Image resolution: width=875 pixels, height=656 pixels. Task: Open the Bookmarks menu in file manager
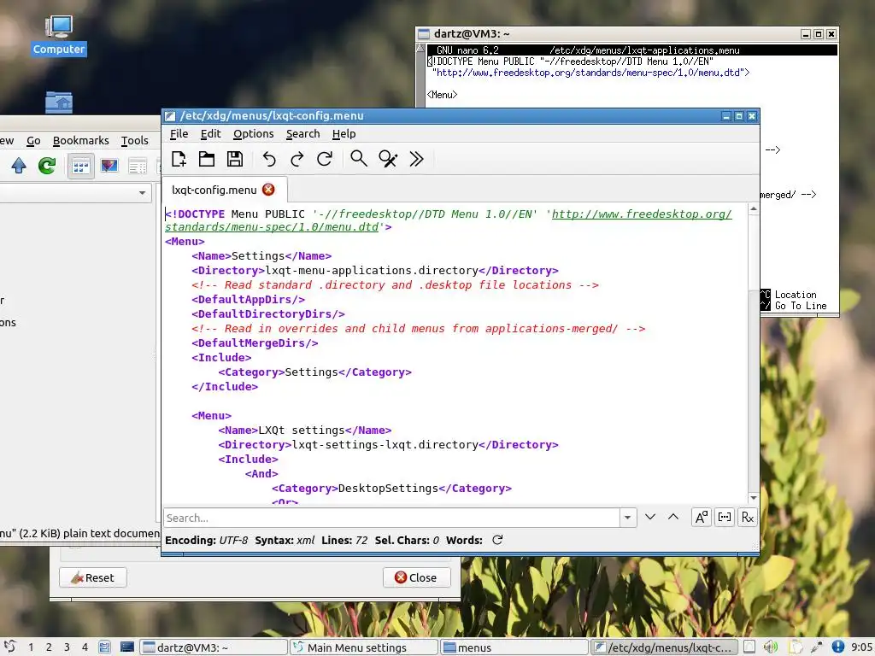point(81,141)
